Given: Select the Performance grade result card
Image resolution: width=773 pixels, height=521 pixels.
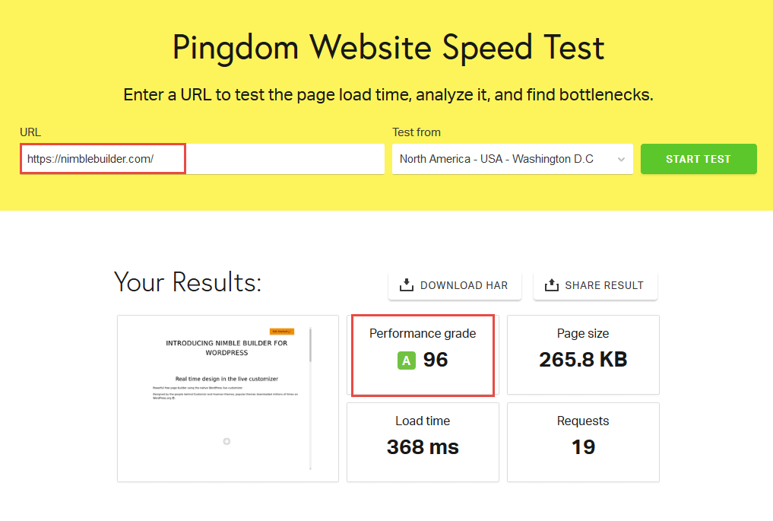Looking at the screenshot, I should tap(423, 355).
